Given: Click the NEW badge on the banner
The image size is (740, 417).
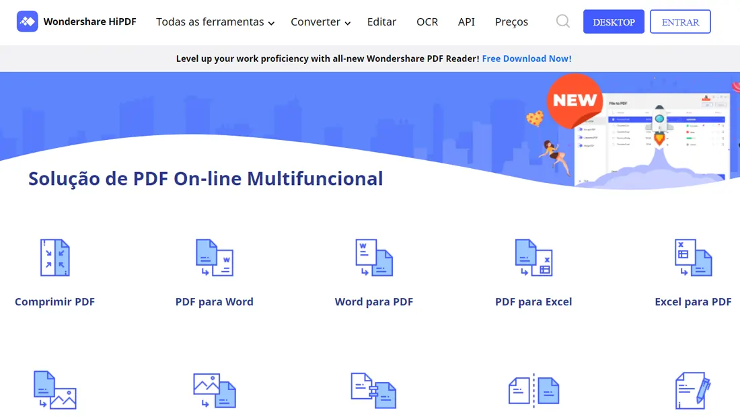Looking at the screenshot, I should coord(575,100).
